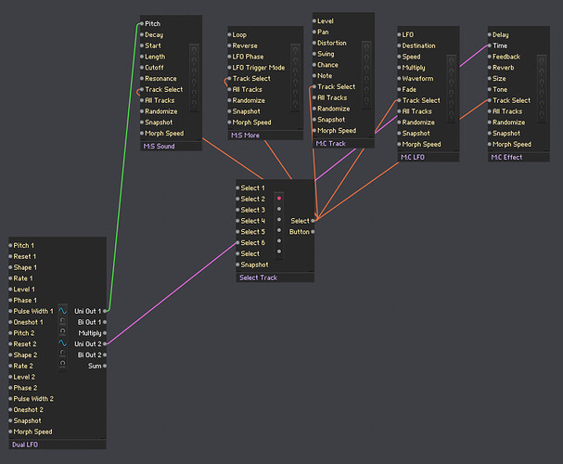Click the Level 2 input port on Dual LFO
The image size is (563, 464).
[10, 377]
